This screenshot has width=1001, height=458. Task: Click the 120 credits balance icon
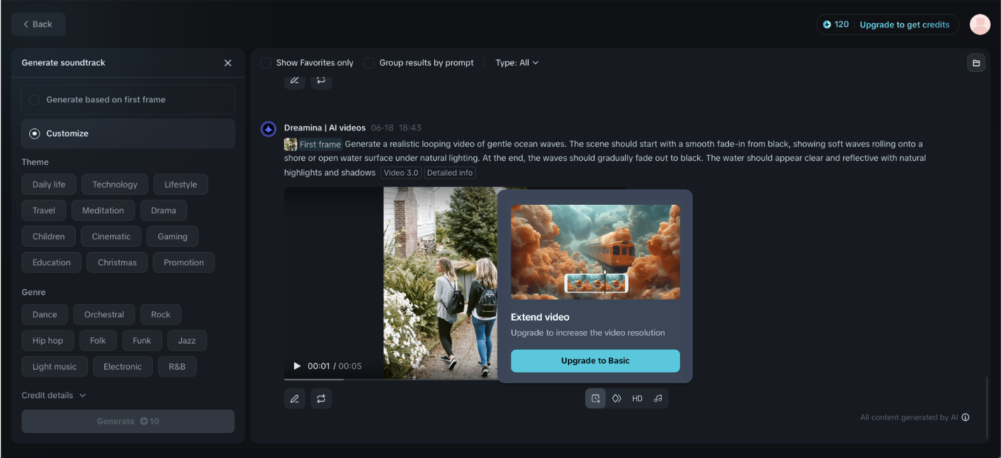[x=827, y=25]
